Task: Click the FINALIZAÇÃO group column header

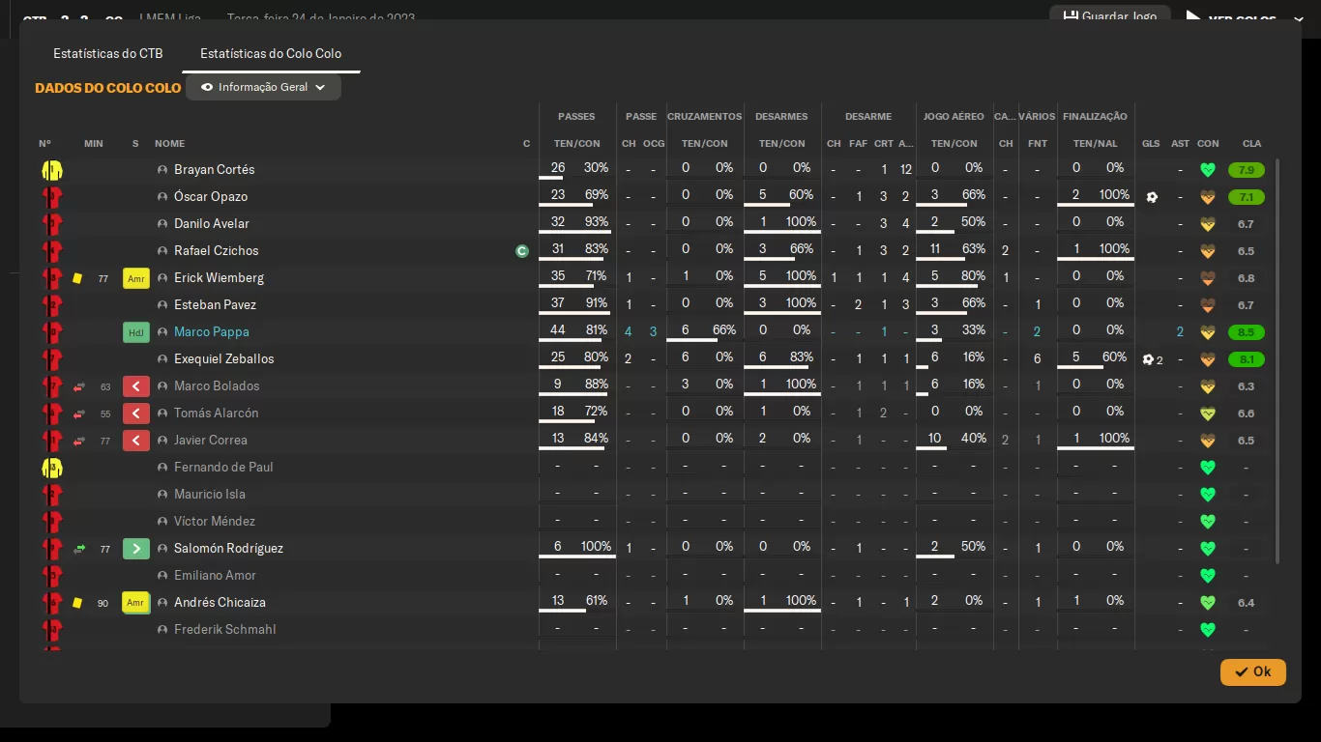Action: [1095, 117]
